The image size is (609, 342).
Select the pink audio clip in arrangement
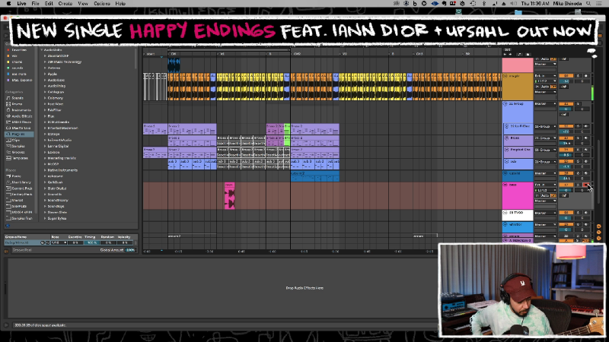click(x=229, y=197)
